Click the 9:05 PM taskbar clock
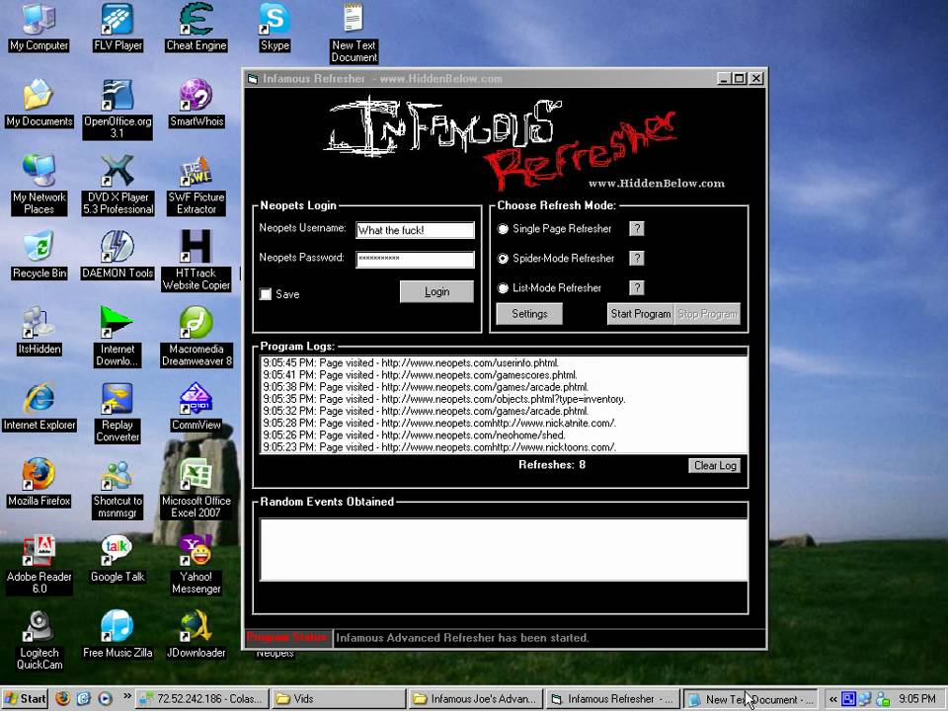948x711 pixels. tap(917, 699)
